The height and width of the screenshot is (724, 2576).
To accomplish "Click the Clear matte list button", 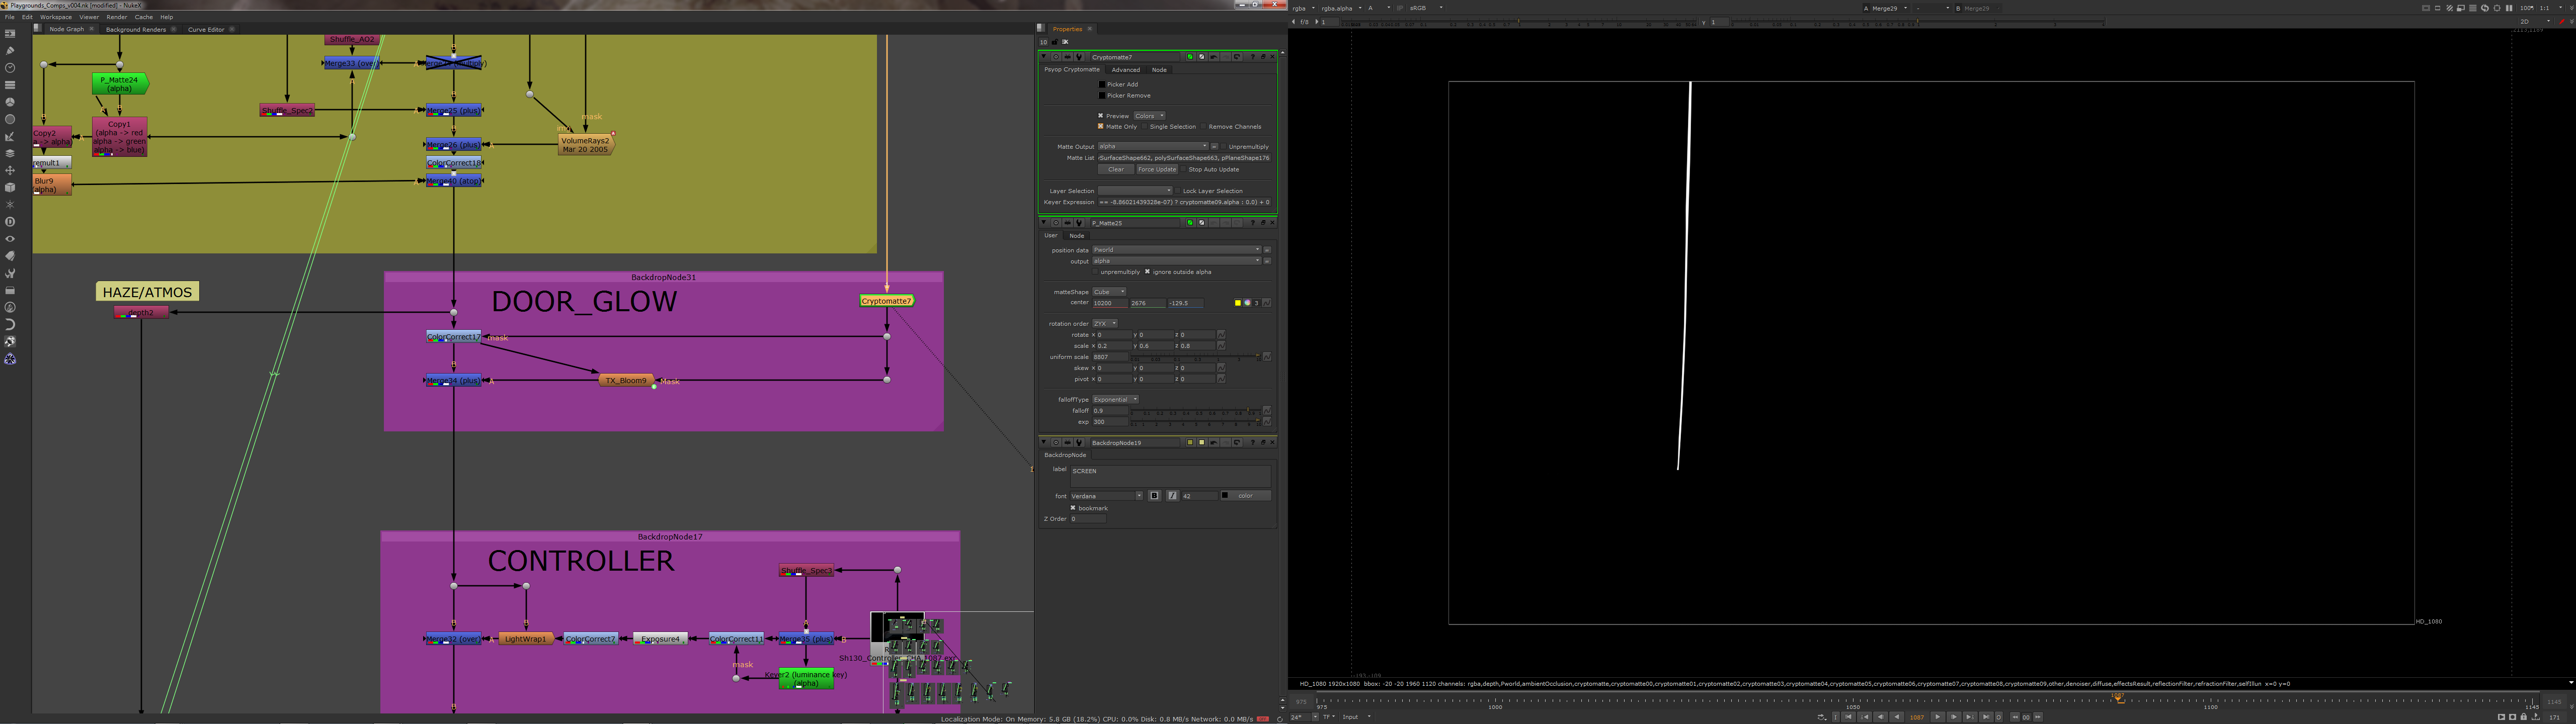I will tap(1115, 169).
